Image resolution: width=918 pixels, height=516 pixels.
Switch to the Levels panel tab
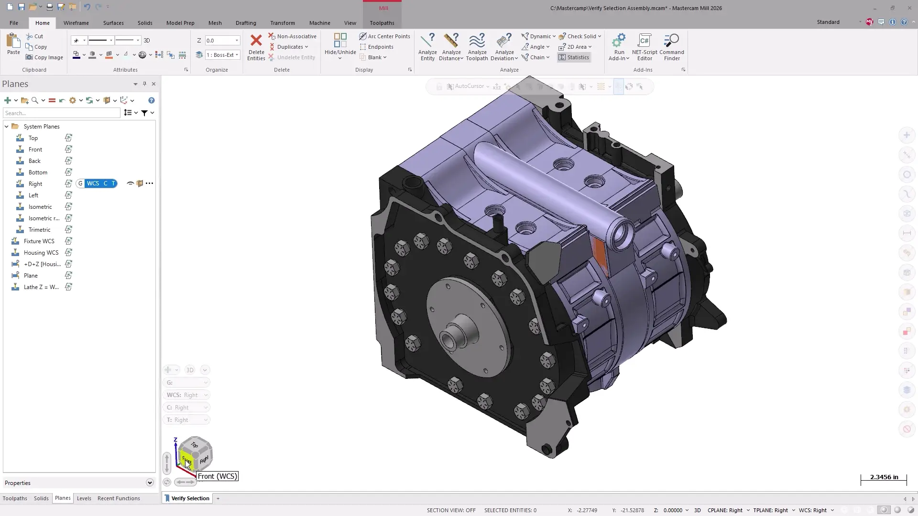coord(84,498)
